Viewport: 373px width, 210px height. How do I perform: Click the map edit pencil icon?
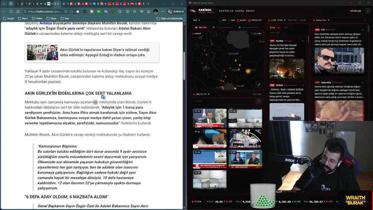point(259,85)
